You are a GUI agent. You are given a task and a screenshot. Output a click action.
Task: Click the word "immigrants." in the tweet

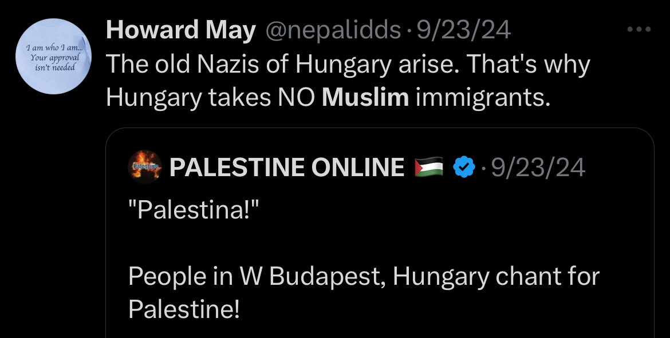click(483, 98)
